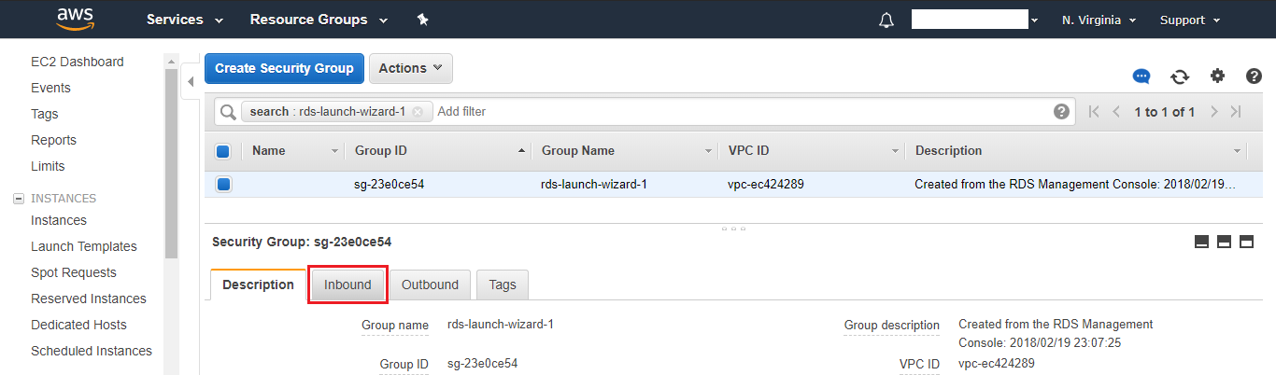The image size is (1276, 375).
Task: Uncheck the sg-23e0ce54 row checkbox
Action: coord(223,185)
